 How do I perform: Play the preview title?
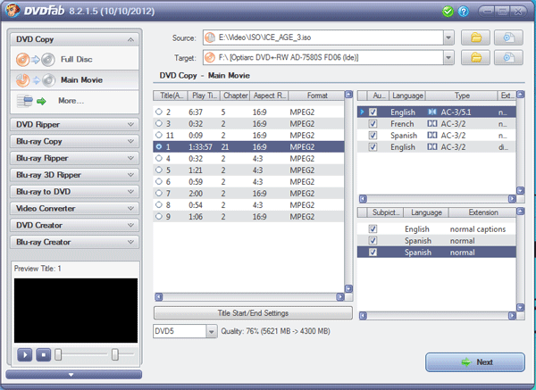[25, 355]
